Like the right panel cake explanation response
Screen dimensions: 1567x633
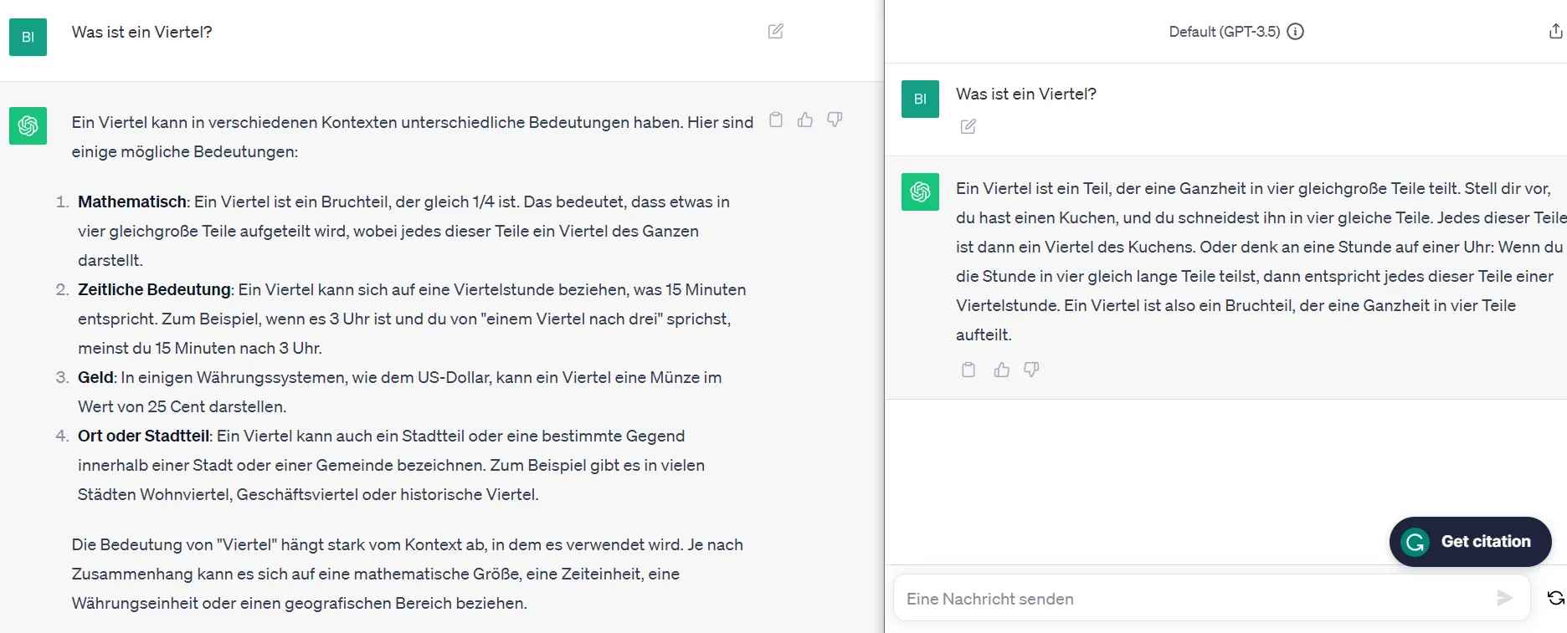pos(1001,370)
